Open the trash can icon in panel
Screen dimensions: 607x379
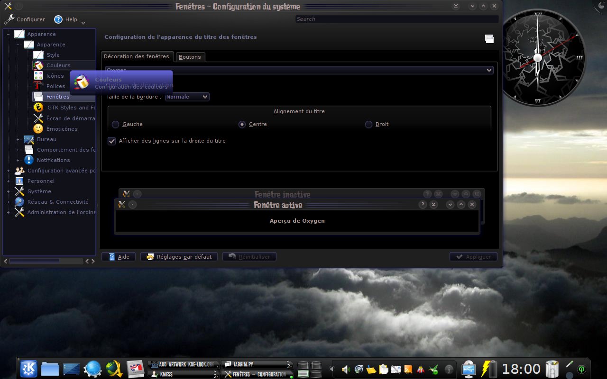pos(552,369)
